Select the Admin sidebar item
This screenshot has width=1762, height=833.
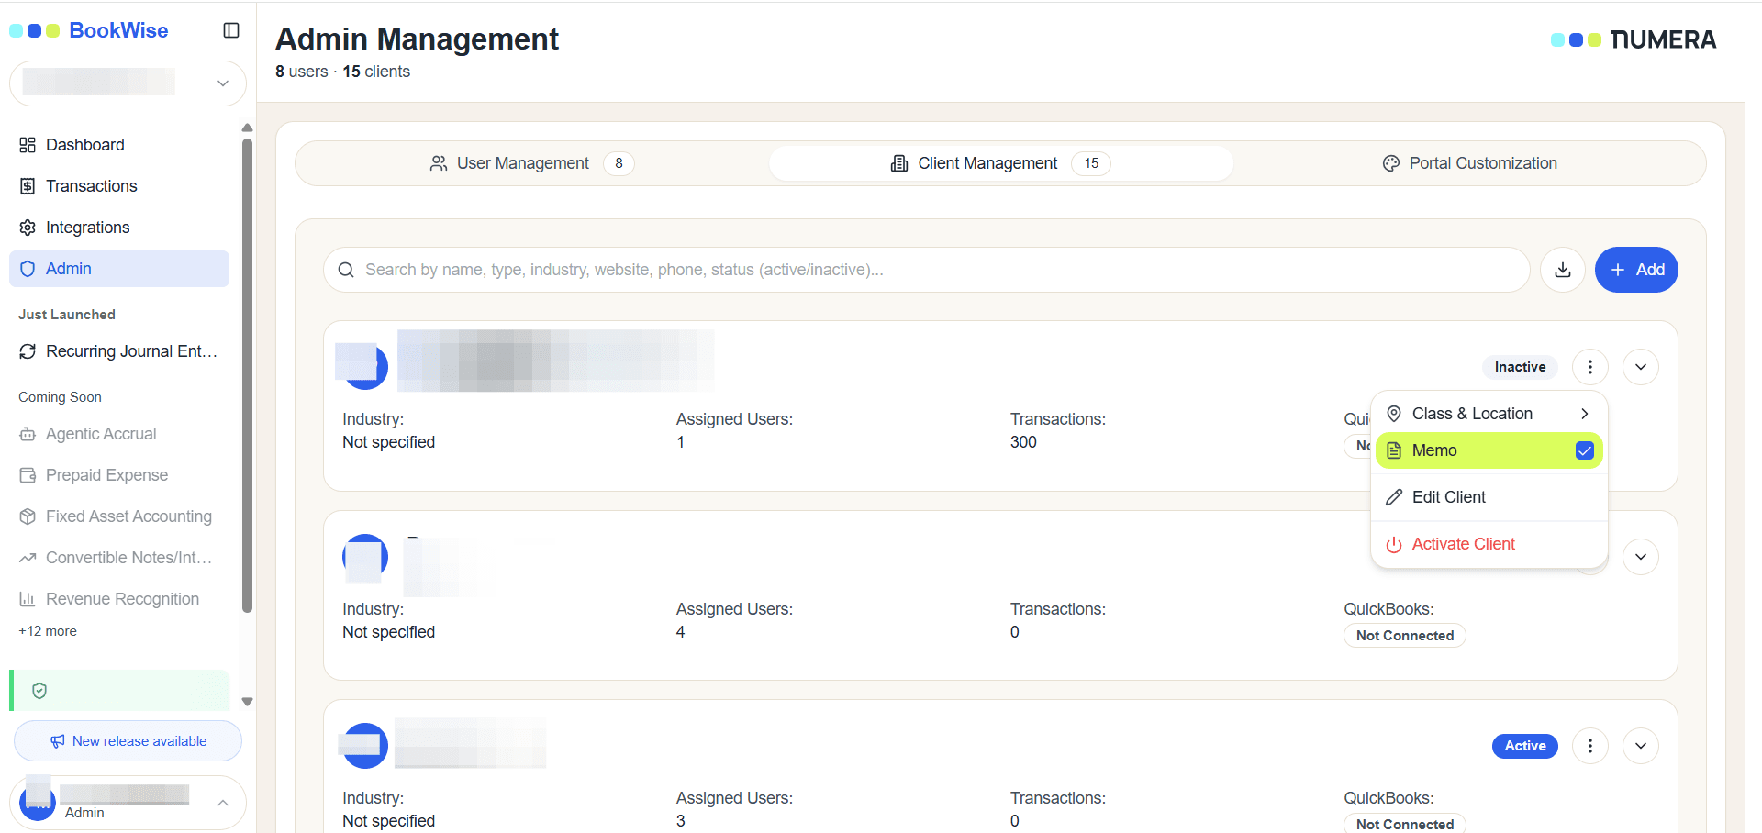pyautogui.click(x=119, y=269)
